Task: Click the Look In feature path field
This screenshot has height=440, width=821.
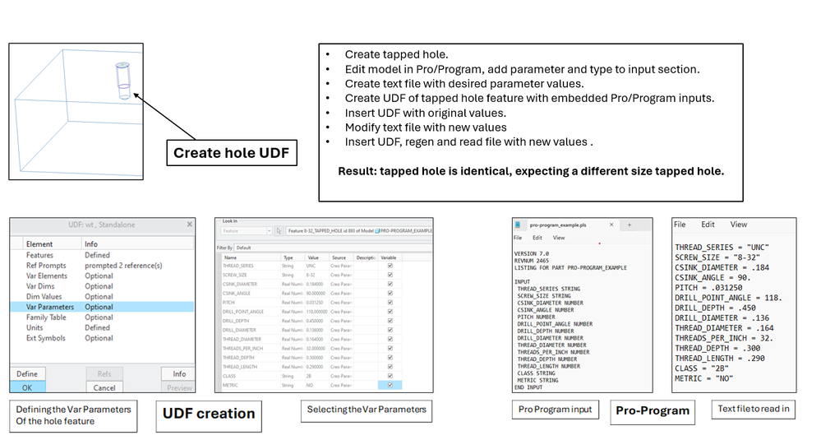Action: (358, 230)
